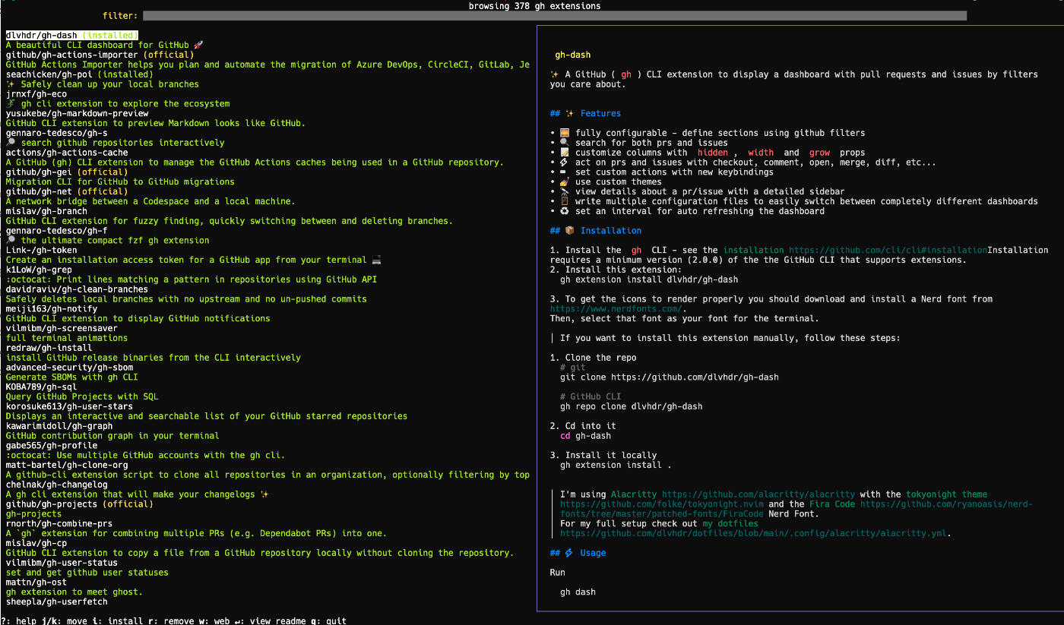This screenshot has width=1064, height=625.
Task: Select yusukebe/gh-markdown-preview row
Action: pyautogui.click(x=77, y=114)
